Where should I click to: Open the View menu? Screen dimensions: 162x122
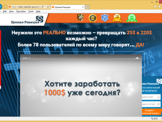pyautogui.click(x=11, y=11)
